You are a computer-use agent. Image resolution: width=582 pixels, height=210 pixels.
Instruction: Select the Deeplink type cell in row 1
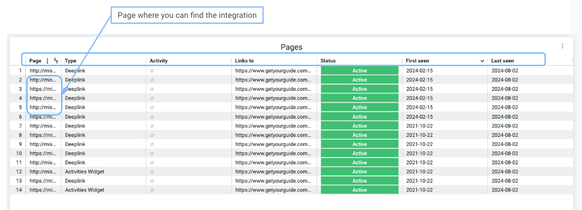point(75,70)
